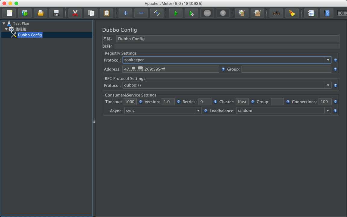Click help icon beside RPC Protocol dropdown
The width and height of the screenshot is (347, 217).
pos(336,85)
